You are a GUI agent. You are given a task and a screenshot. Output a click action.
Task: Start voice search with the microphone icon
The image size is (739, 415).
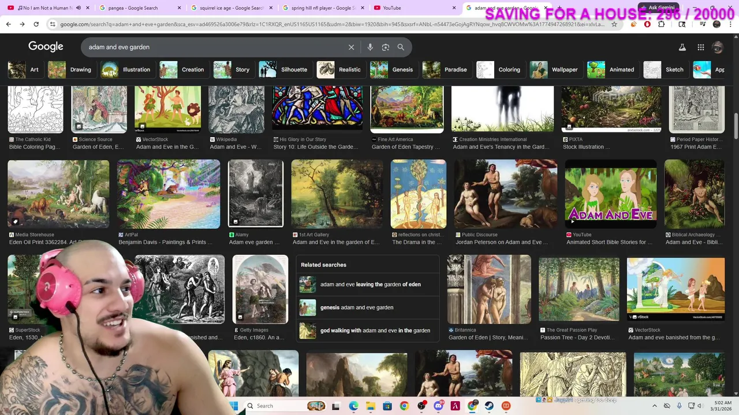tap(370, 47)
